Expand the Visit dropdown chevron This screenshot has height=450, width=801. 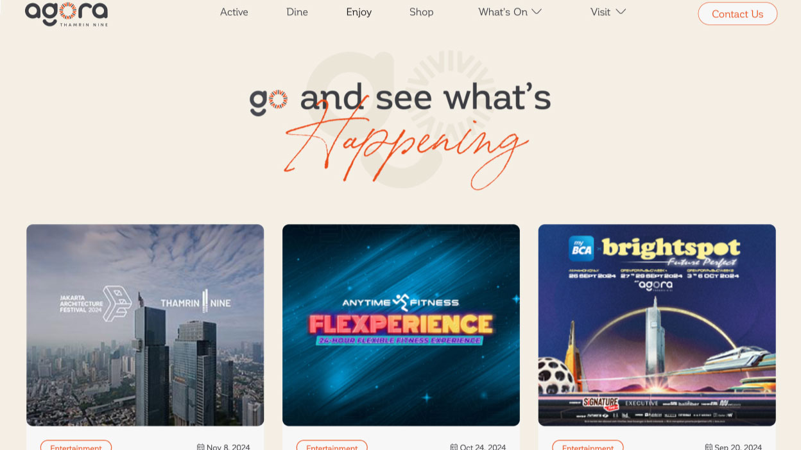621,12
